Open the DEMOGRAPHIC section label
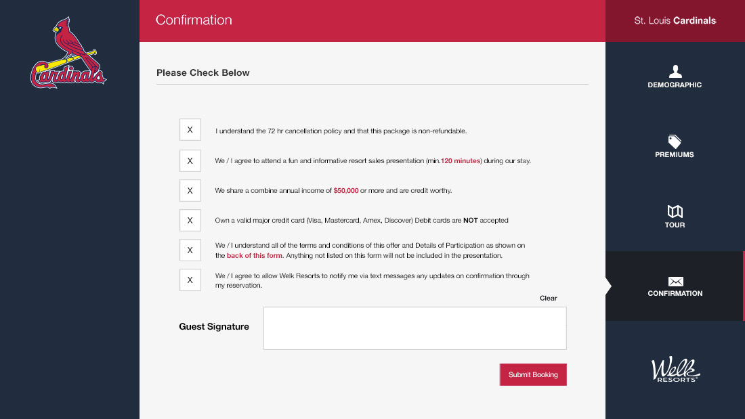The image size is (745, 419). (x=675, y=85)
